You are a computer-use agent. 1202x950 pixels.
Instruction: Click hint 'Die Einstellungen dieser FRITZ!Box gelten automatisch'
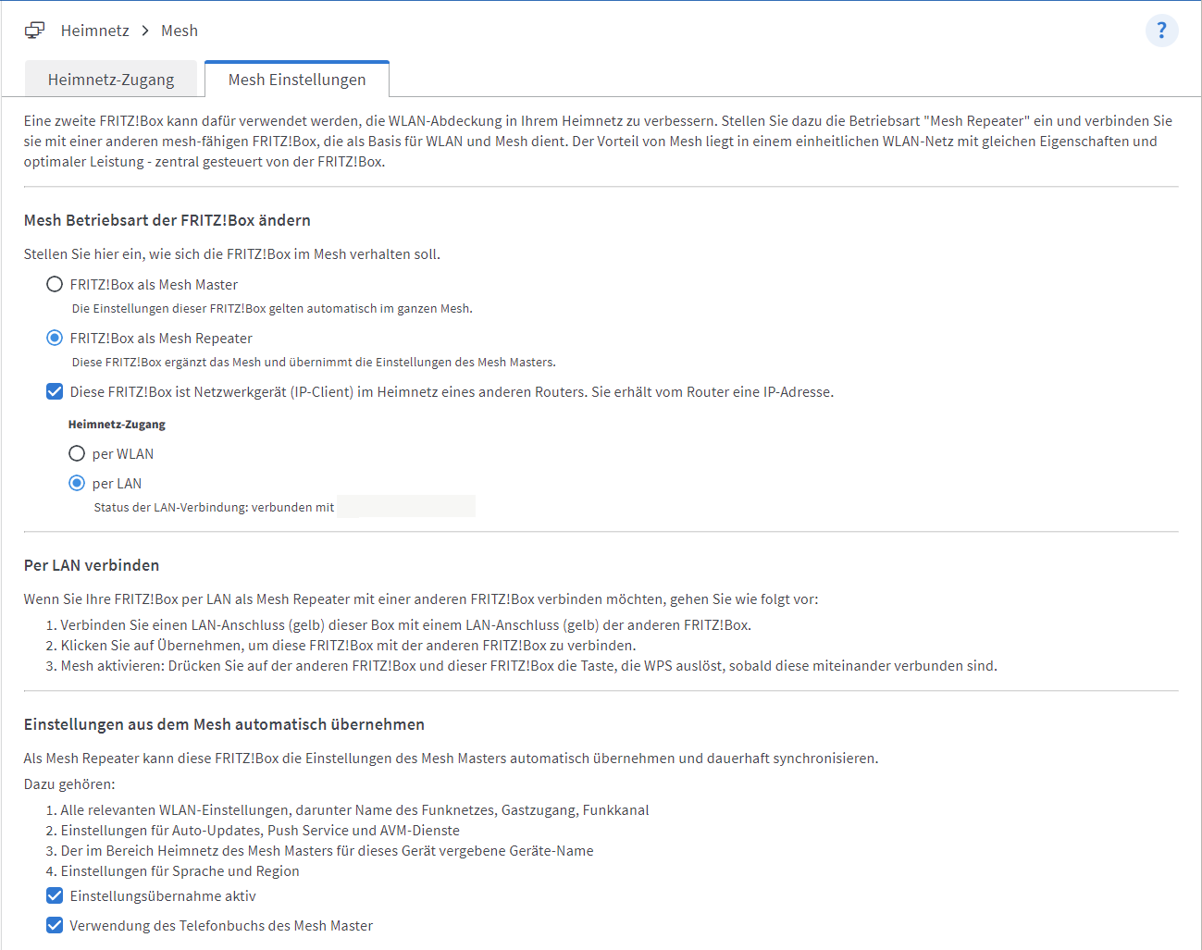[272, 309]
